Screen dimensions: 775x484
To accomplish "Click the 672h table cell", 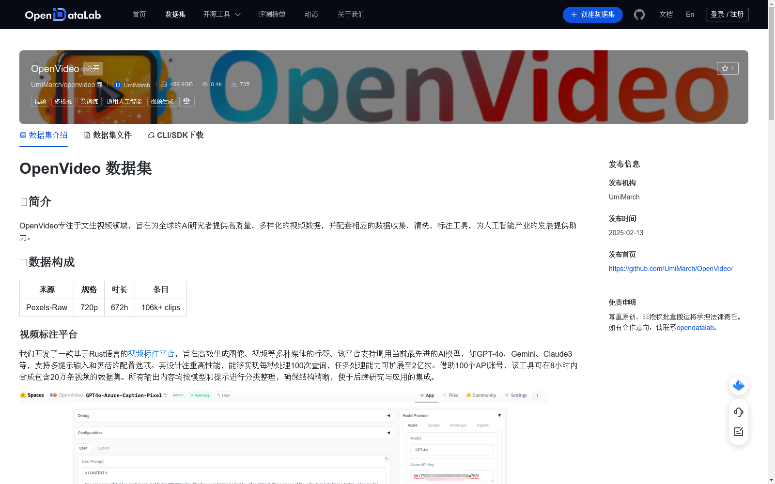I will tap(120, 308).
